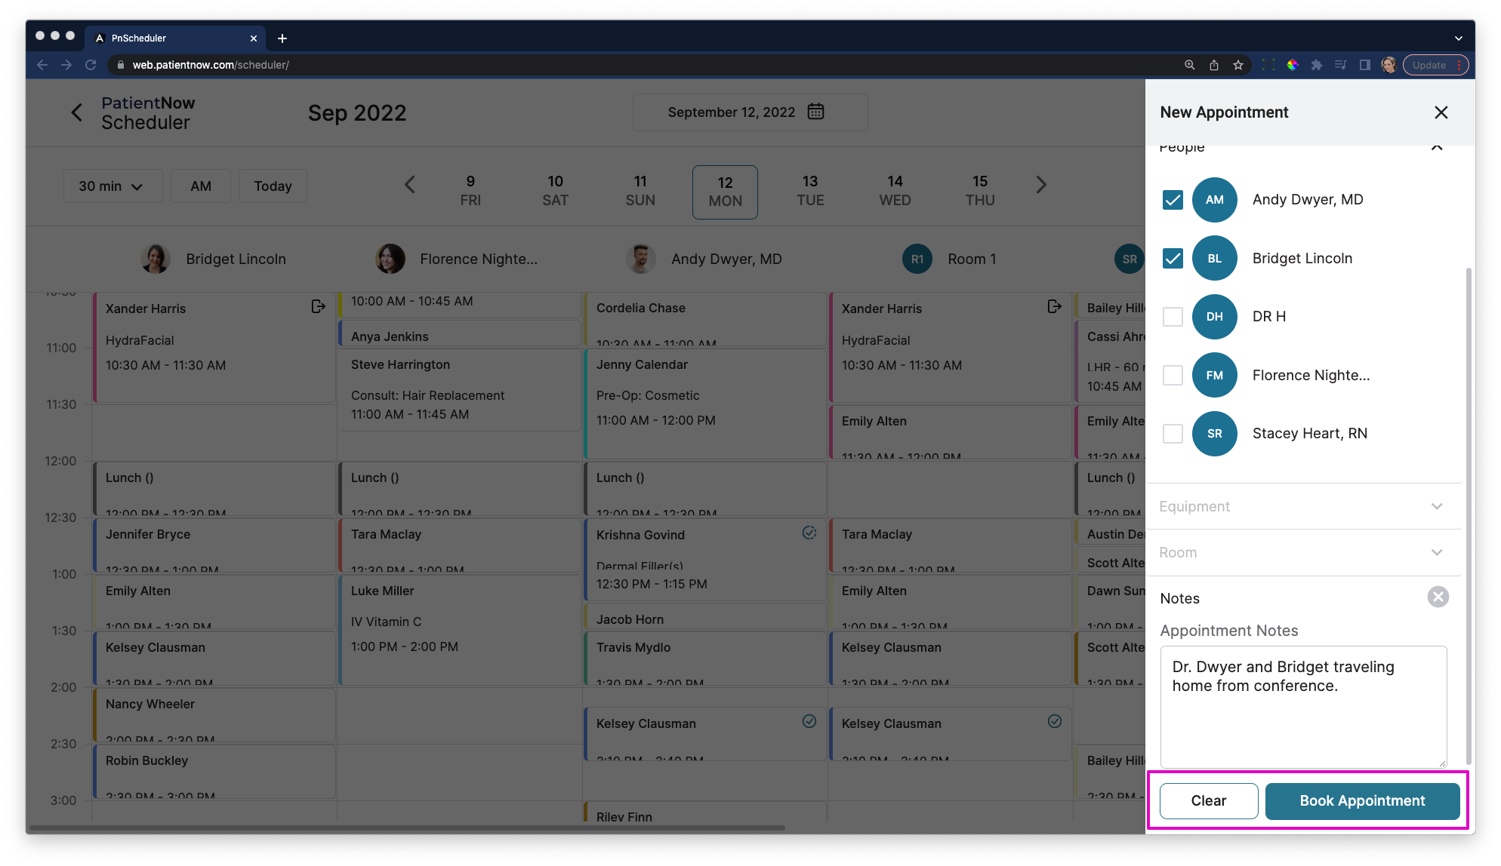The image size is (1501, 866).
Task: Click the back arrow next to PatientNow Scheduler
Action: click(x=76, y=112)
